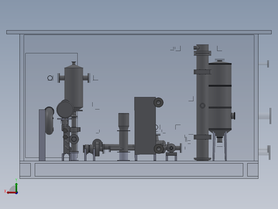Screen dimensions: 278x209
Task: Select the vertical reducer pipe at center
Action: pos(124,137)
